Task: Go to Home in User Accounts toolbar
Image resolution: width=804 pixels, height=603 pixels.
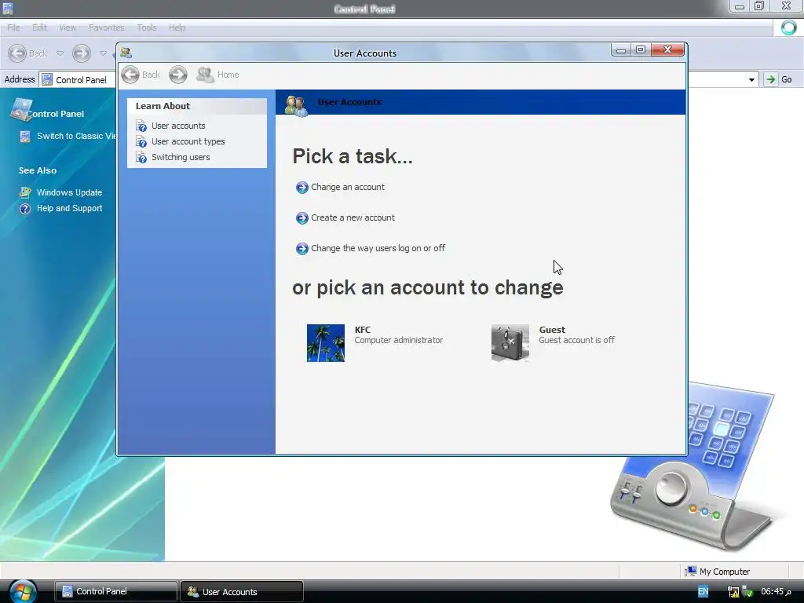Action: click(x=218, y=75)
